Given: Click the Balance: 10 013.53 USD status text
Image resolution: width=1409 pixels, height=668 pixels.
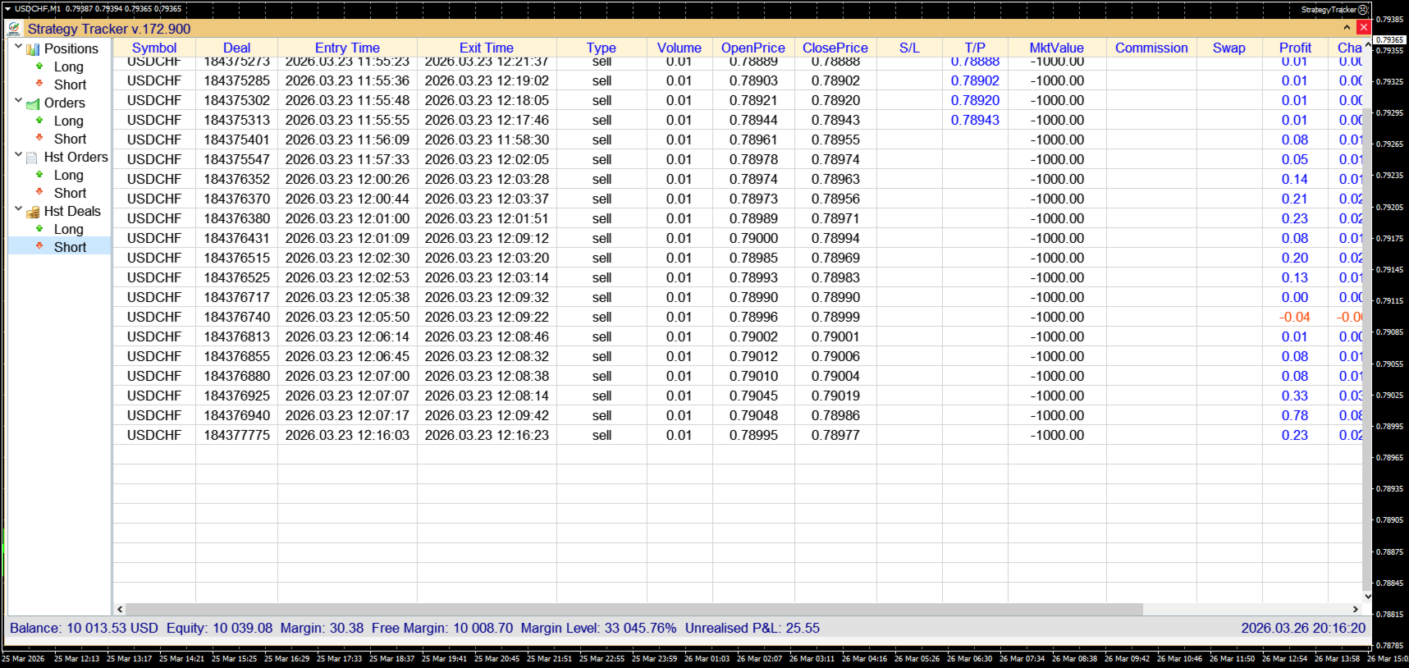Looking at the screenshot, I should tap(84, 628).
